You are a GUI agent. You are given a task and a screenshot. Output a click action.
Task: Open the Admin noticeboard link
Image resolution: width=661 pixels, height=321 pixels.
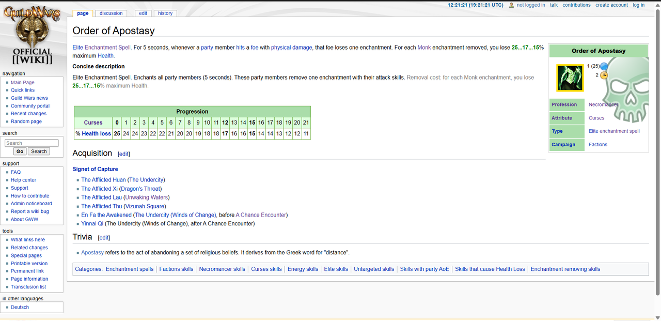click(32, 204)
